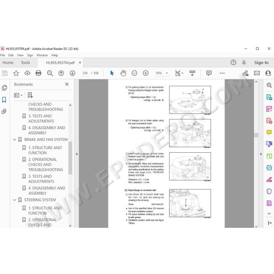Toggle the Bookmarks panel icon
274x274 pixels.
(x=4, y=100)
